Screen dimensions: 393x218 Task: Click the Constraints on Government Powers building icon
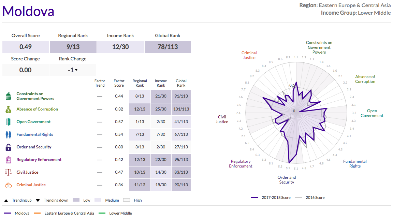(x=8, y=96)
